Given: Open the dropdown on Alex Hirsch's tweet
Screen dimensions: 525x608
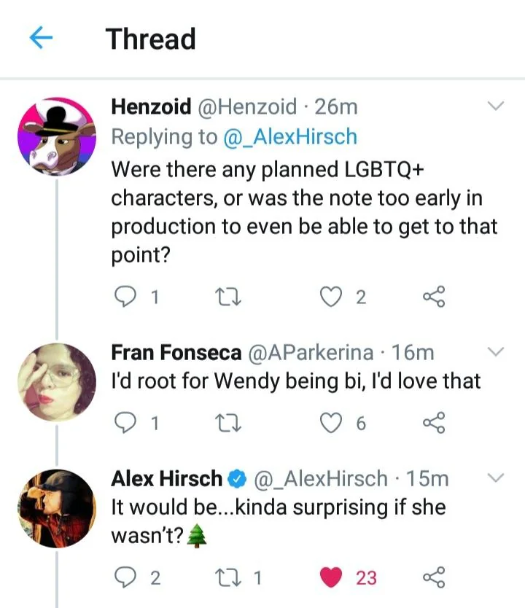Looking at the screenshot, I should pyautogui.click(x=497, y=478).
